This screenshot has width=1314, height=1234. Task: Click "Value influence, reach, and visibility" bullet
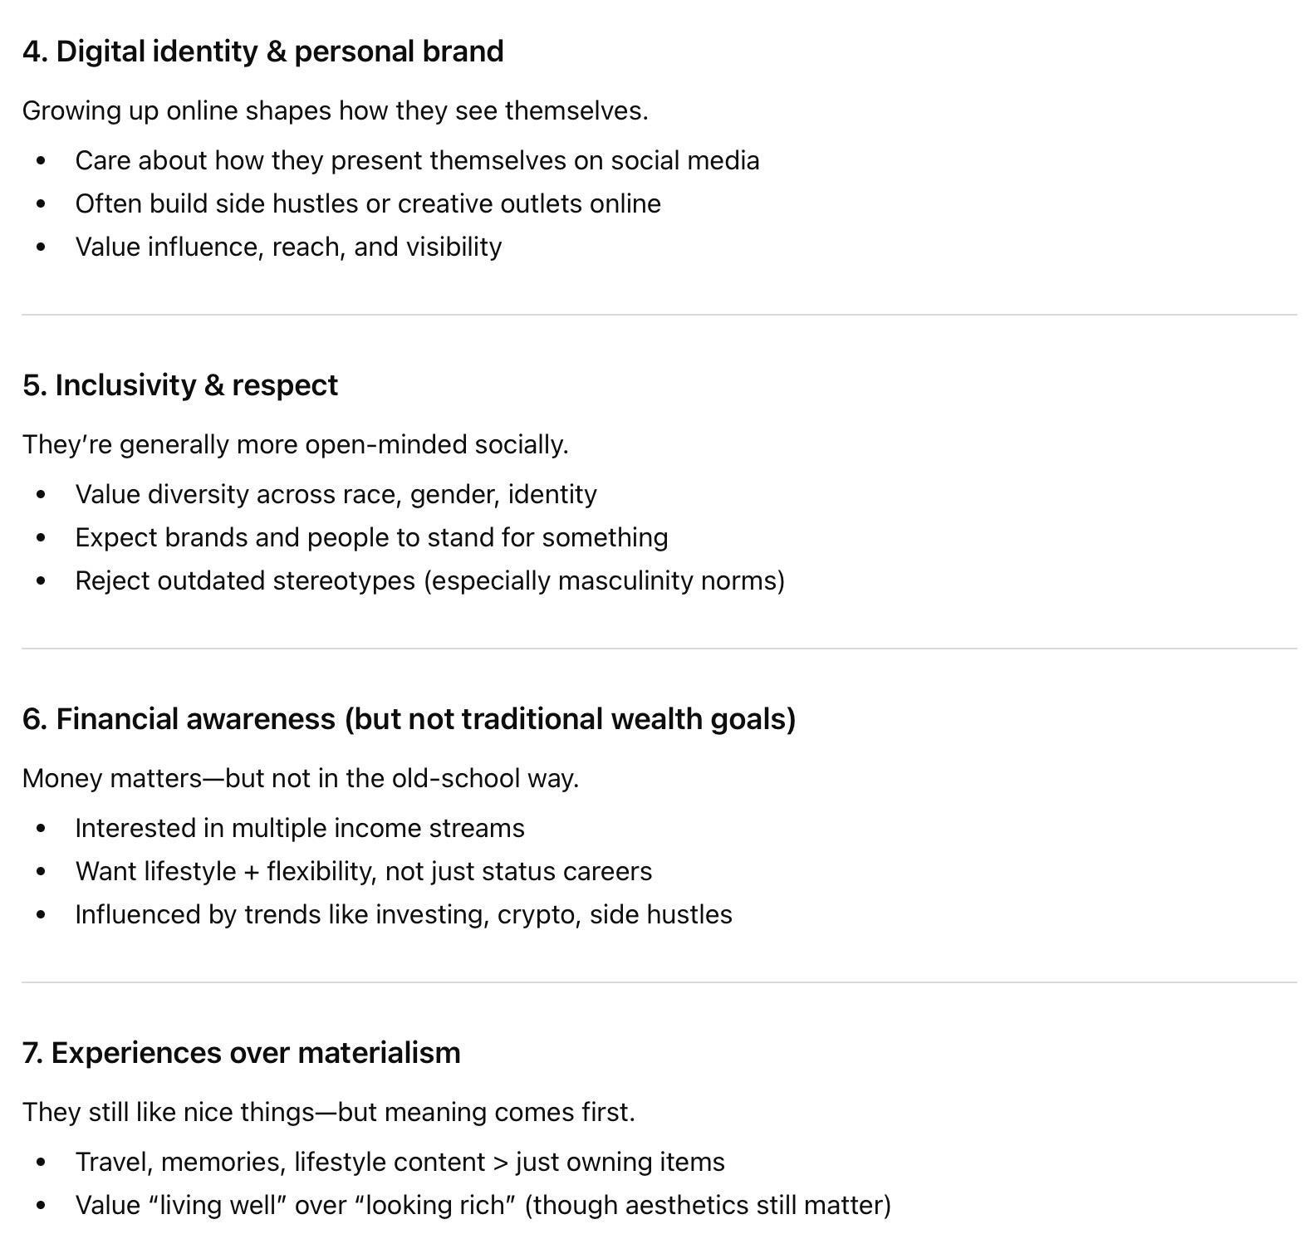(288, 247)
